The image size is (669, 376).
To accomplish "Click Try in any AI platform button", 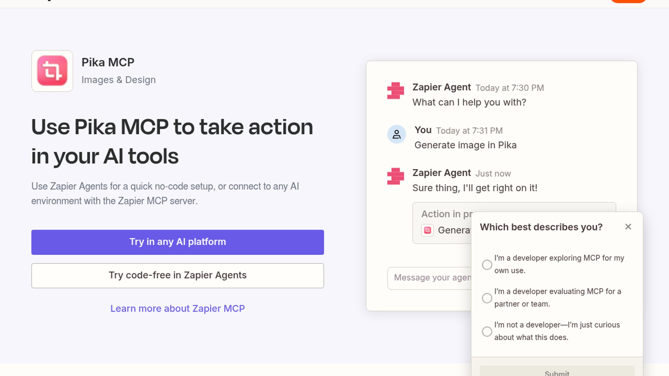I will pyautogui.click(x=178, y=242).
